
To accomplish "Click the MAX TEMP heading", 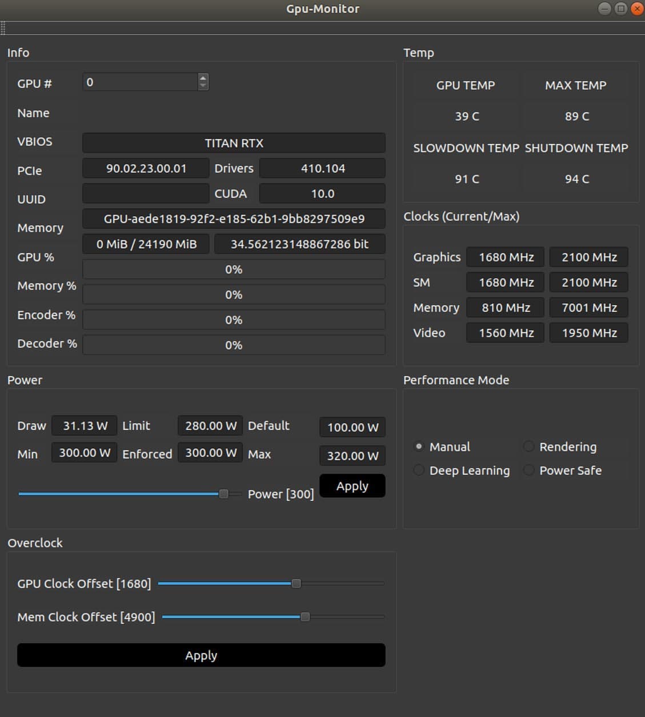I will 575,85.
